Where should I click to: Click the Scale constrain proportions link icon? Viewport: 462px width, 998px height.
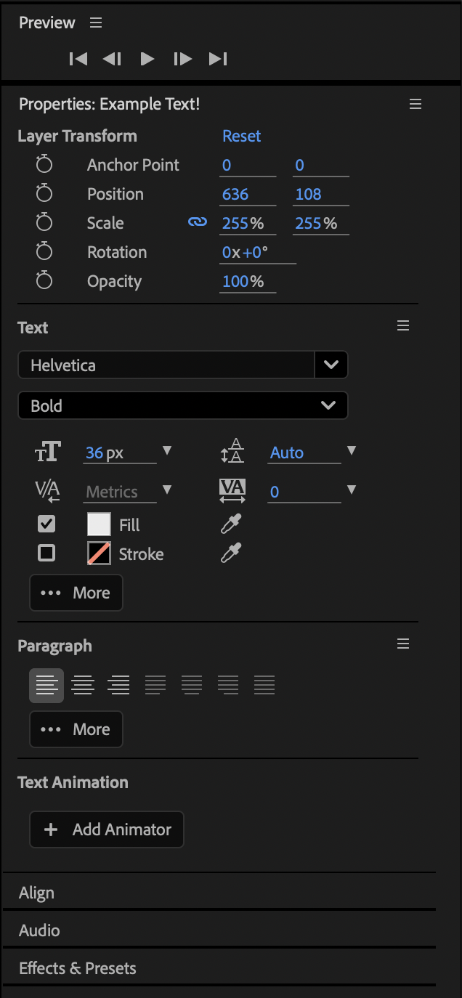[198, 222]
